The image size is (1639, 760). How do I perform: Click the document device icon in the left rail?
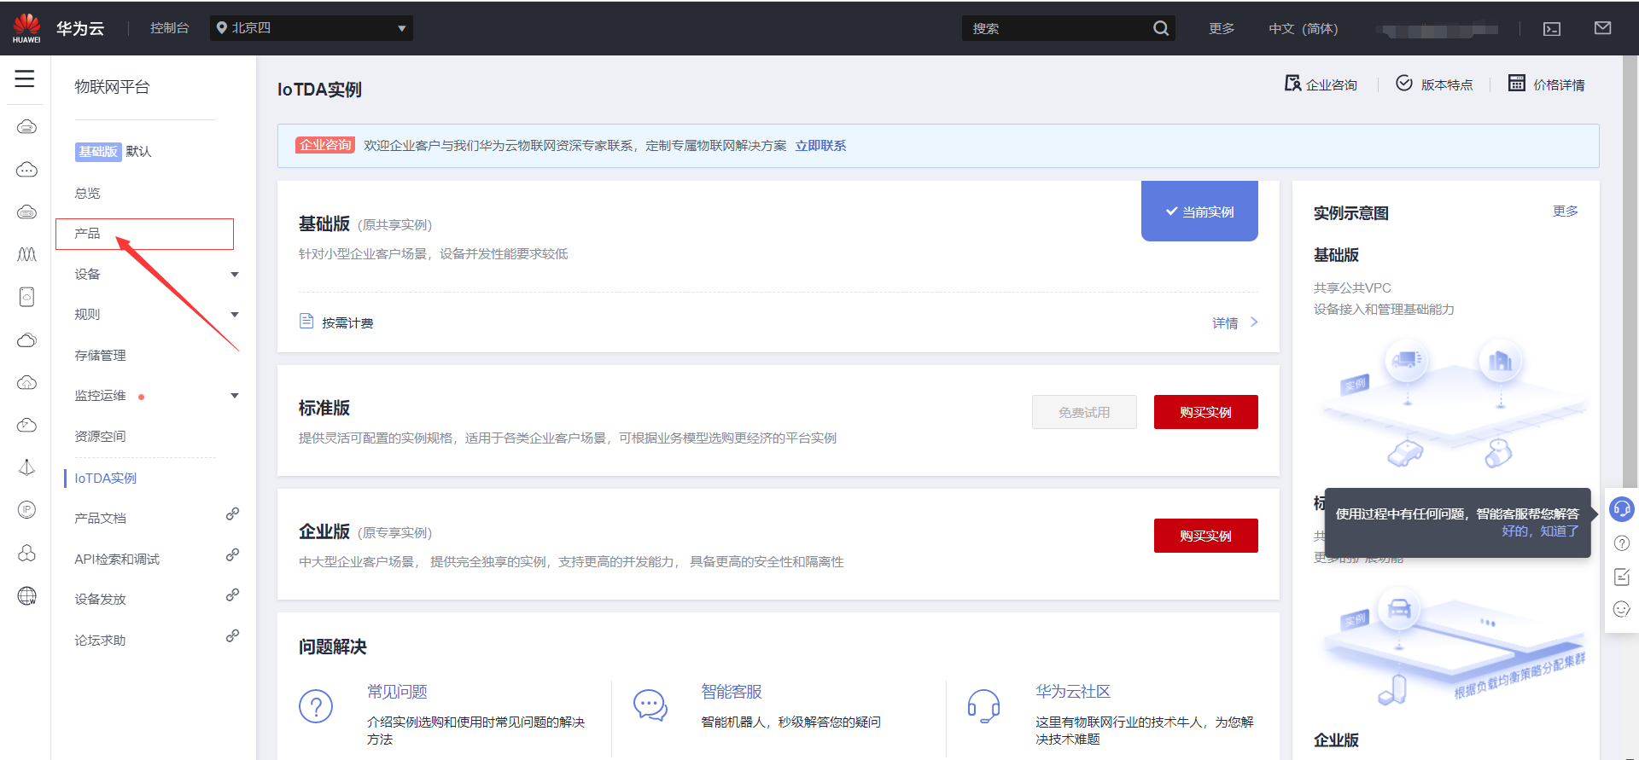(x=26, y=297)
